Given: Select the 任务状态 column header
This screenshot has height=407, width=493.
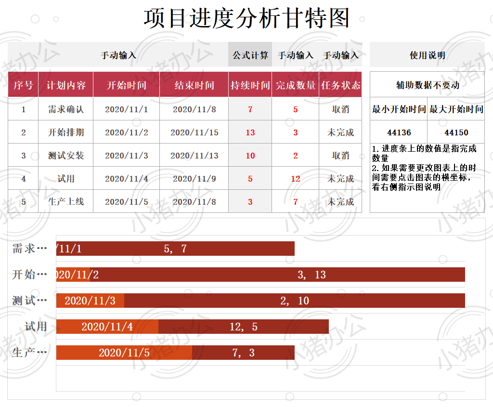Looking at the screenshot, I should point(340,85).
